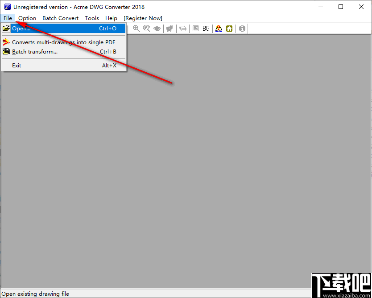Click the Pan view icon
Screen dimensions: 372x298
[157, 28]
